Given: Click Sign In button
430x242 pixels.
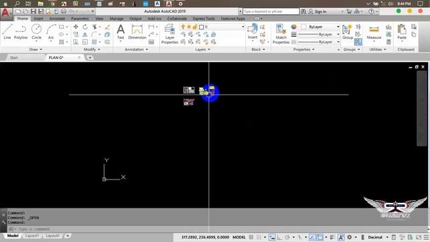Looking at the screenshot, I should pyautogui.click(x=318, y=11).
